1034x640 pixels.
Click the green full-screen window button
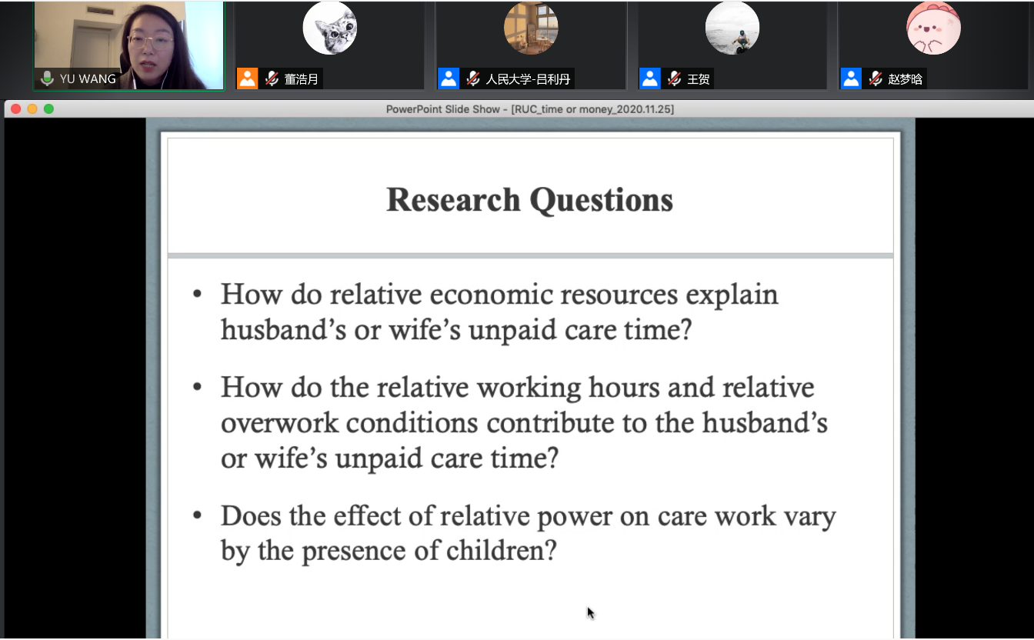click(48, 109)
